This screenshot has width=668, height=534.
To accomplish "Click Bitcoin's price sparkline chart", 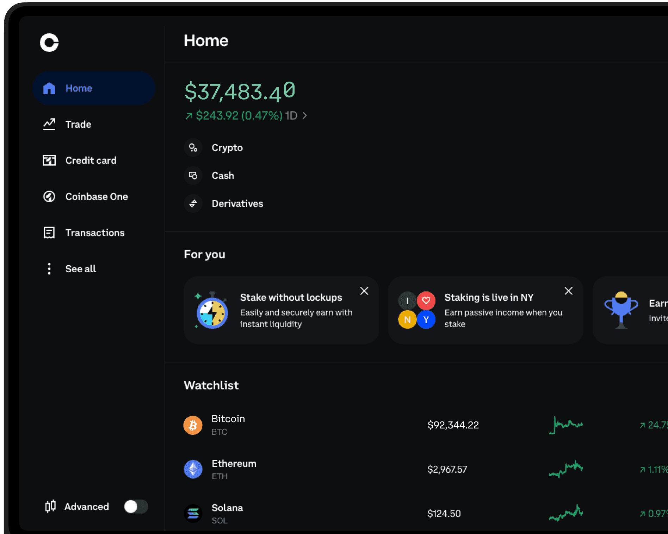I will click(565, 425).
